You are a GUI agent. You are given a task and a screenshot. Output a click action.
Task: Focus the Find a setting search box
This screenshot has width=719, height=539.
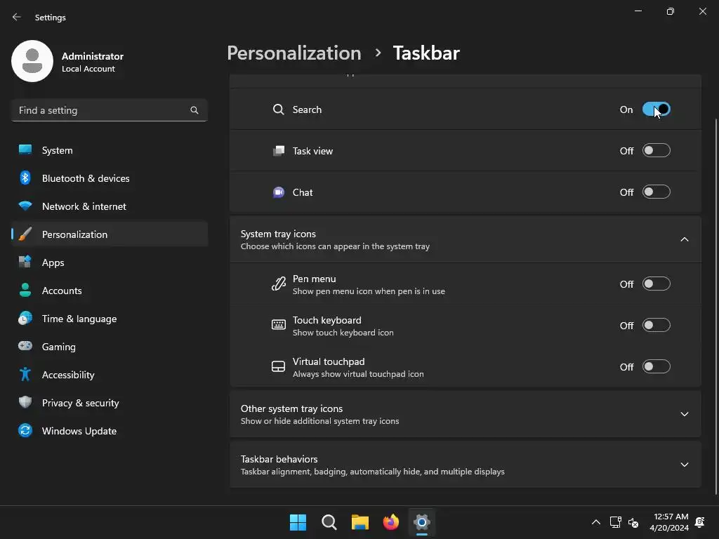102,110
